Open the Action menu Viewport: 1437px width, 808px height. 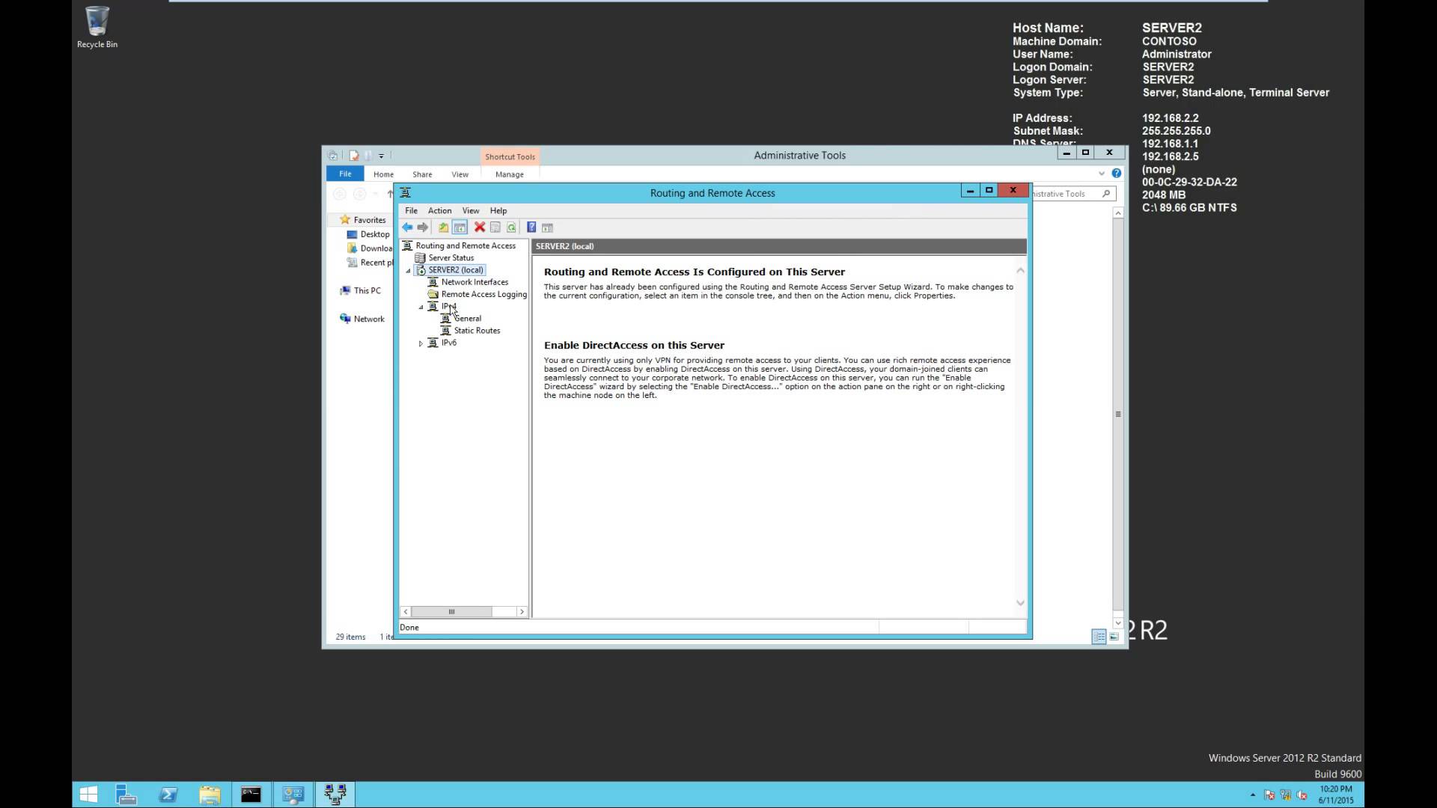(x=439, y=211)
